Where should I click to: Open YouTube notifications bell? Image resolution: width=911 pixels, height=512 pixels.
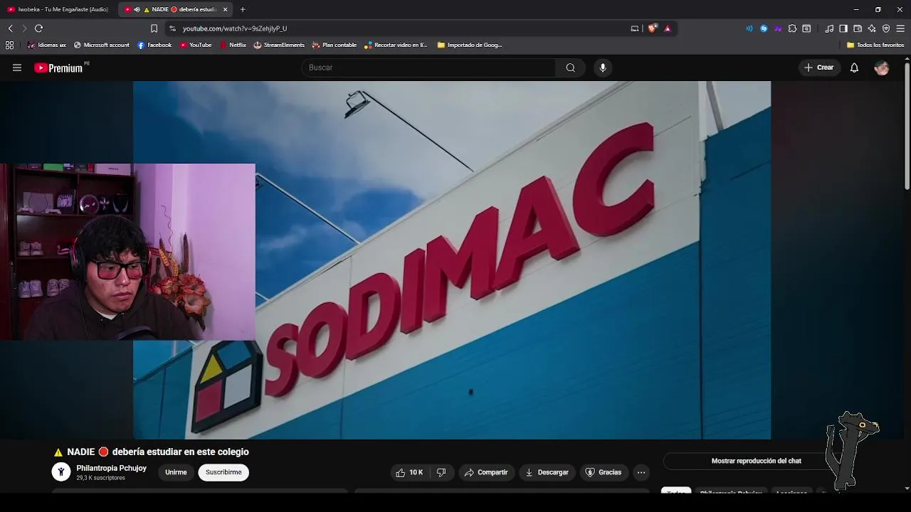click(x=854, y=68)
